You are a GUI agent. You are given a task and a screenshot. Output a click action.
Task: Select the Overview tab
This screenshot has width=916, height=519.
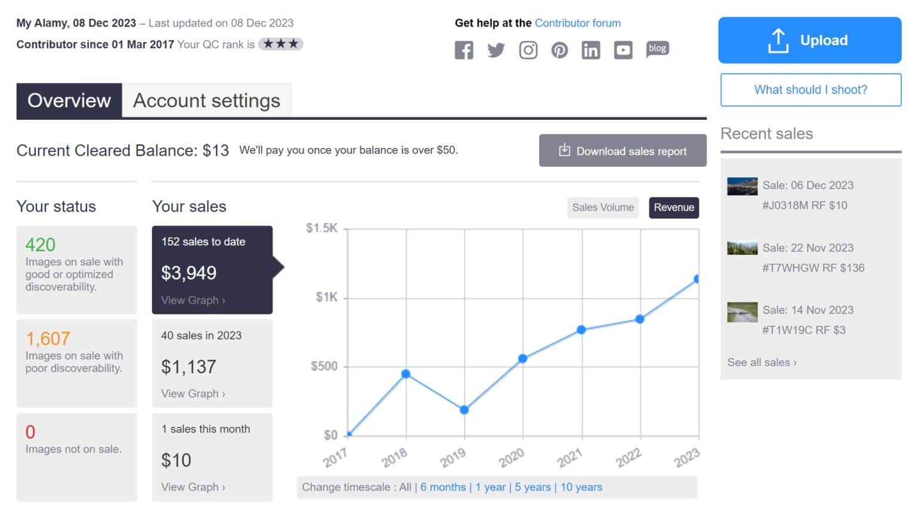pyautogui.click(x=69, y=100)
